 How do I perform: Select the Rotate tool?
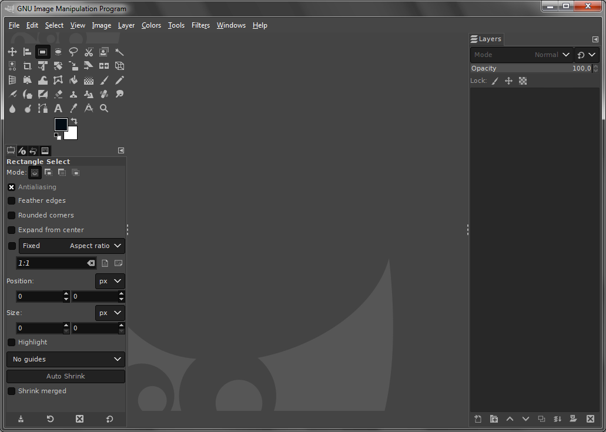[58, 66]
